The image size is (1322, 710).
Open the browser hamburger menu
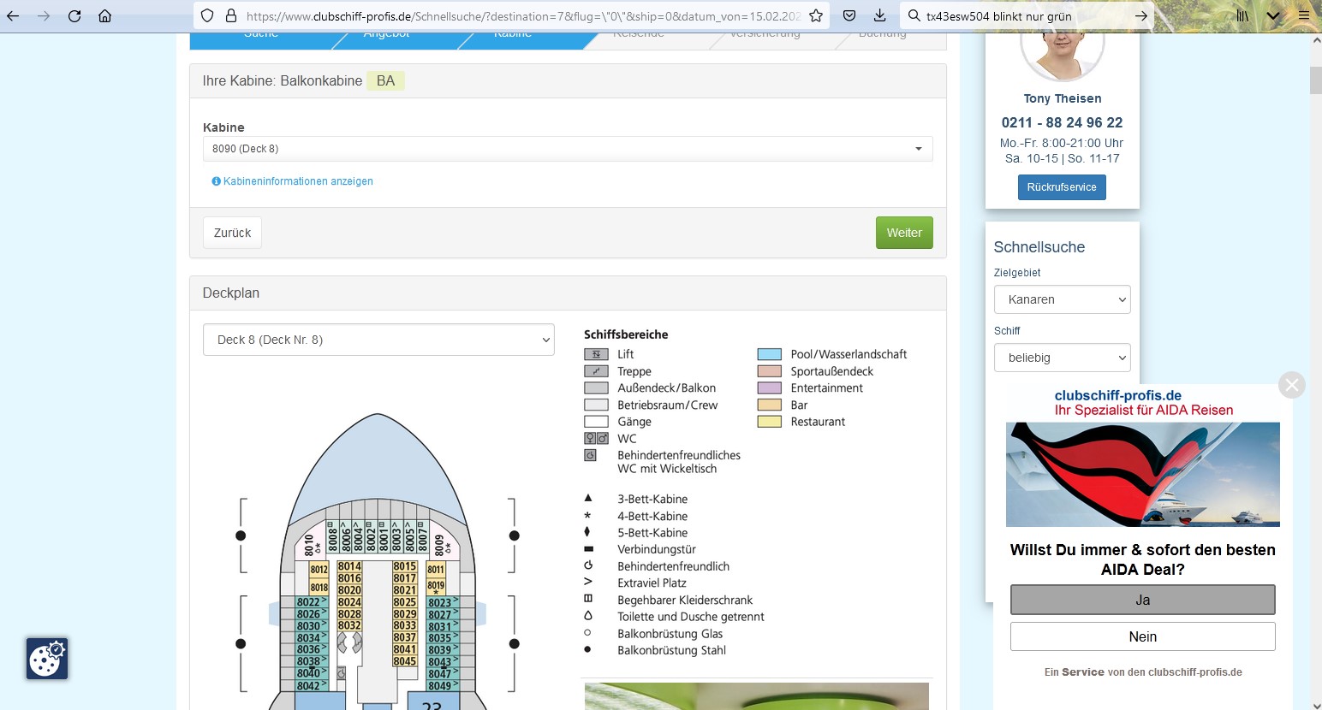[1304, 16]
